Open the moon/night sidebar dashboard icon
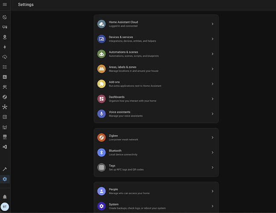 coord(5,17)
